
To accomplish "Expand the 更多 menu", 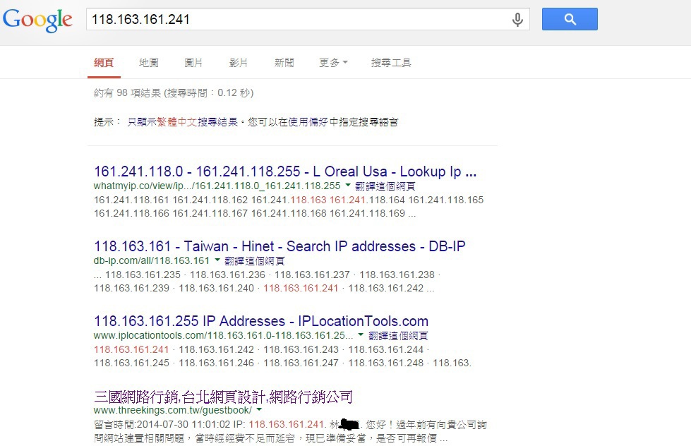I will pyautogui.click(x=333, y=63).
